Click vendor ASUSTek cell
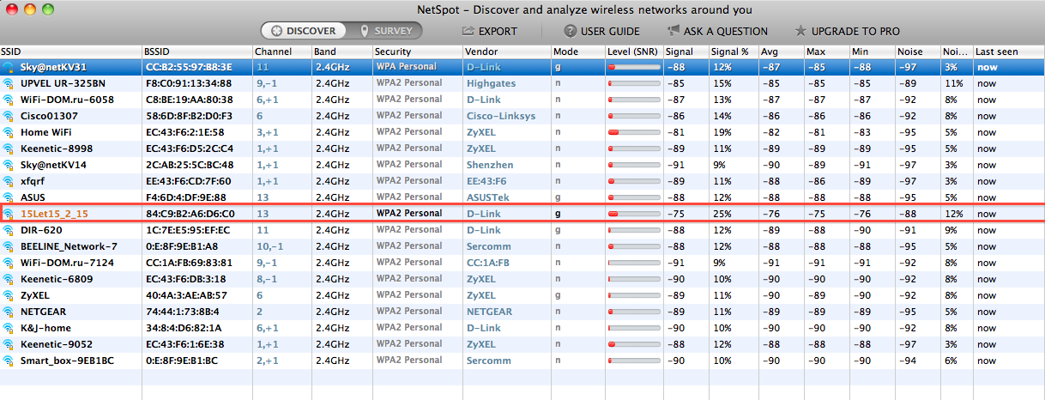The image size is (1045, 400). [488, 197]
